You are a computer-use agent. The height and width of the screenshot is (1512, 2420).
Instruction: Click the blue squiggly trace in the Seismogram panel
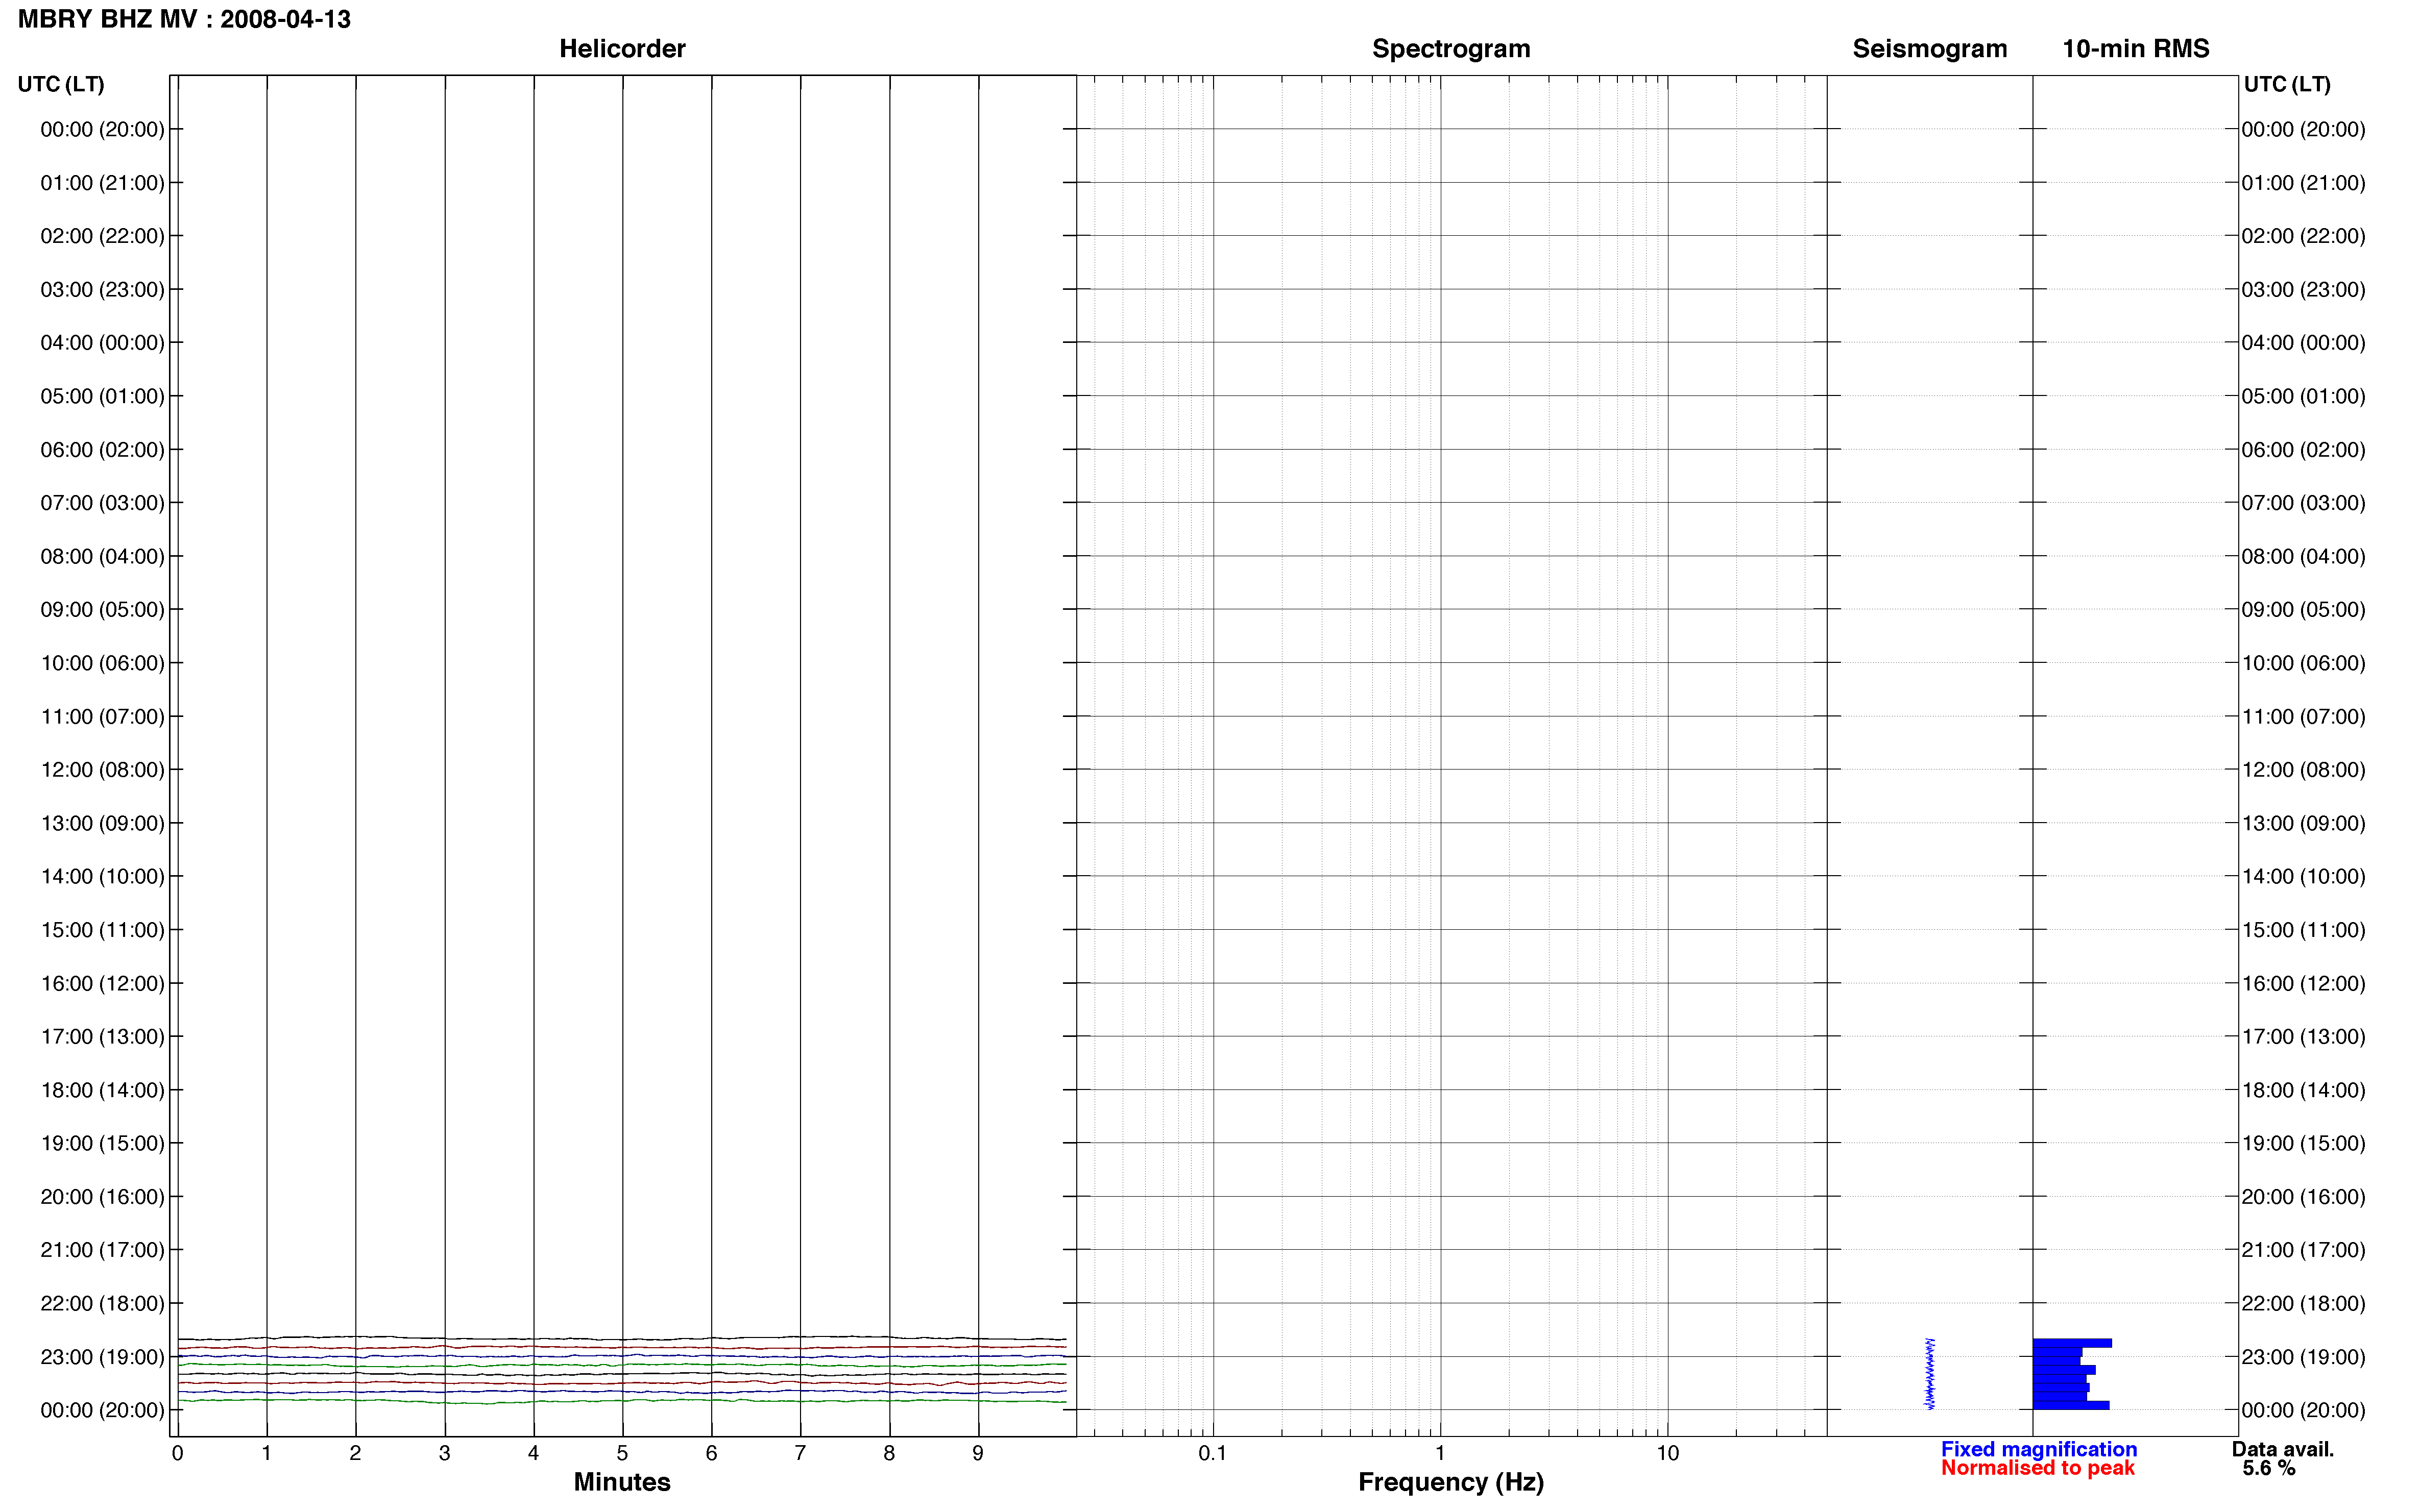tap(1930, 1374)
